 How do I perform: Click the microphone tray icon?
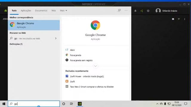pos(165,104)
